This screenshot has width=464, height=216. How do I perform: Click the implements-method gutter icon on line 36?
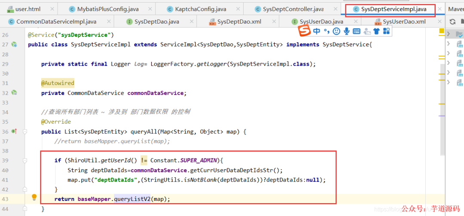tap(14, 131)
